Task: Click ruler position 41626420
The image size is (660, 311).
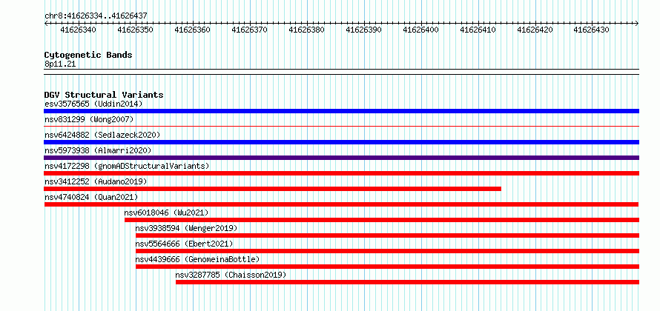Action: (x=535, y=30)
